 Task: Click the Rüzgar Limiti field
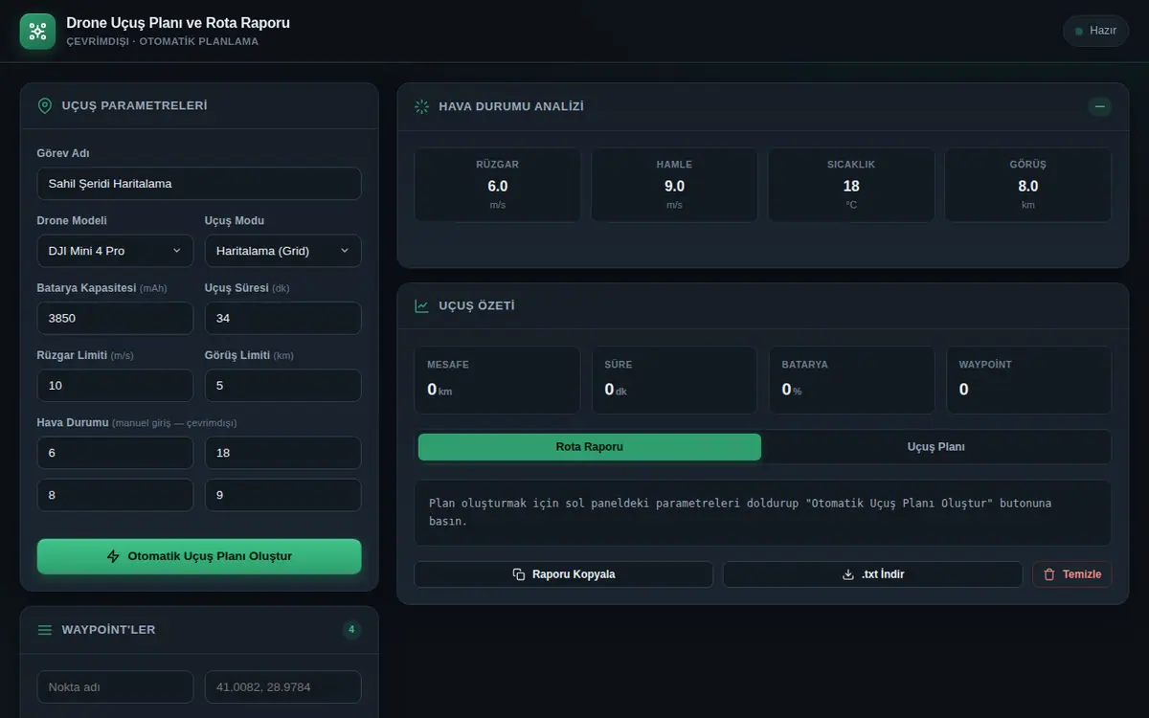tap(115, 385)
